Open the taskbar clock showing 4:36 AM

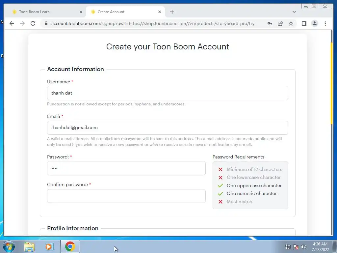tap(320, 247)
